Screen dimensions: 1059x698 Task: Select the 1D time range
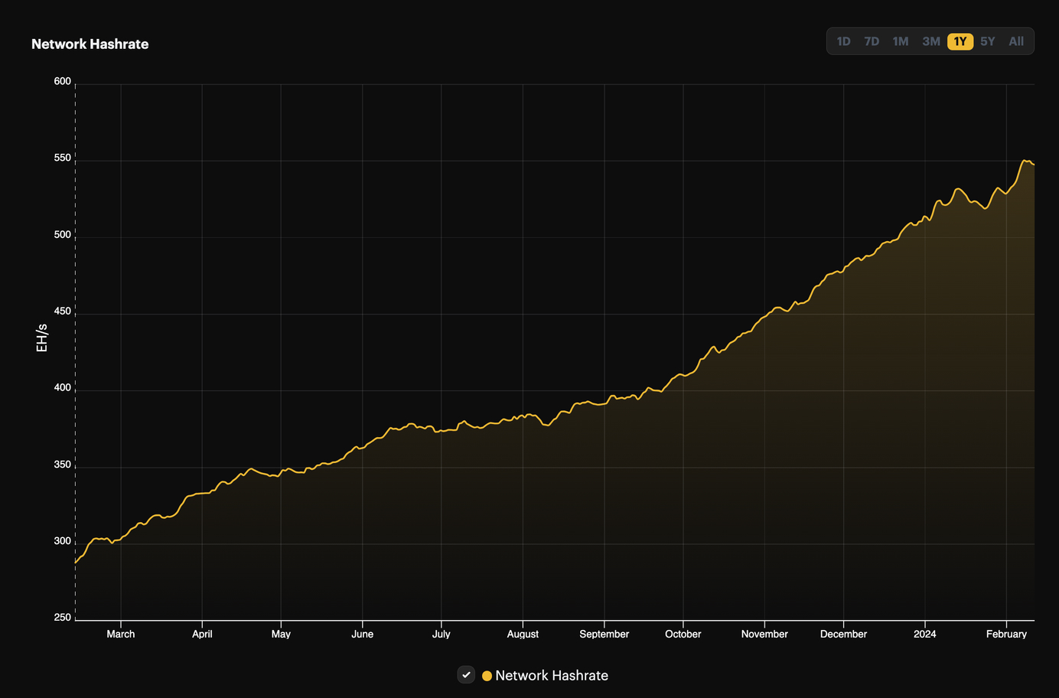click(x=842, y=41)
